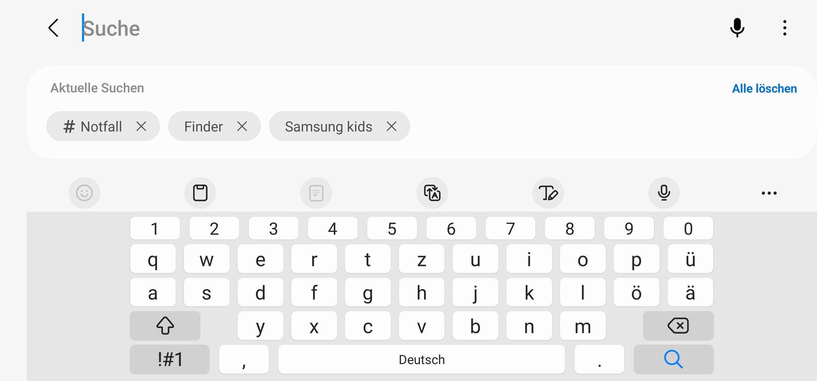Toggle the shift key
Screen dimensions: 817x381
coord(165,325)
